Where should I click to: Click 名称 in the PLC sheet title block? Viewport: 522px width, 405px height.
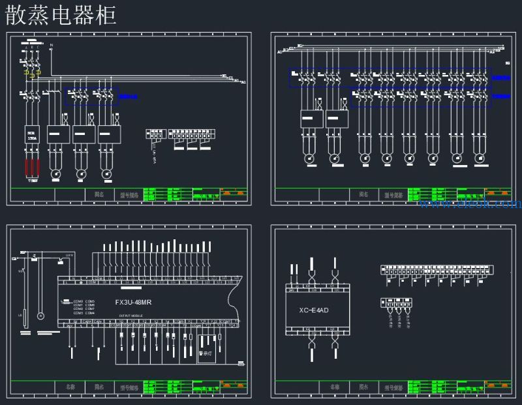point(70,387)
